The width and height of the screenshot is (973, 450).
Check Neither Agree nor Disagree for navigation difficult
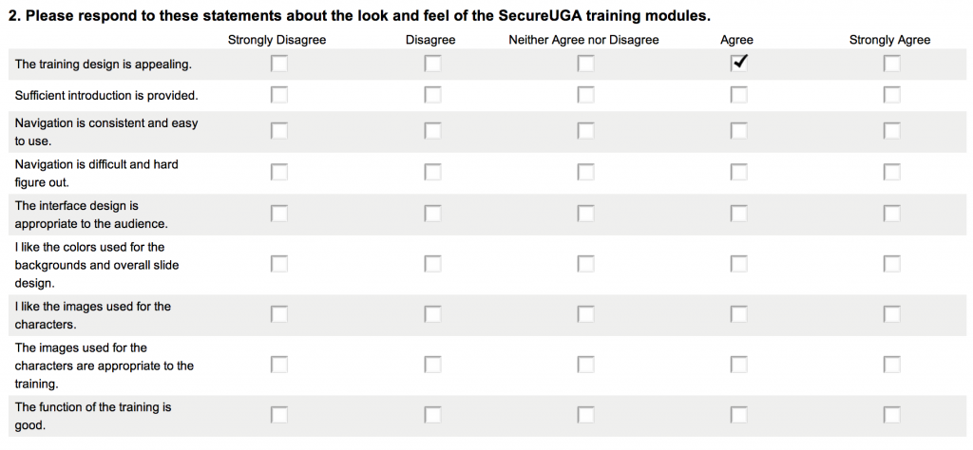pyautogui.click(x=585, y=172)
